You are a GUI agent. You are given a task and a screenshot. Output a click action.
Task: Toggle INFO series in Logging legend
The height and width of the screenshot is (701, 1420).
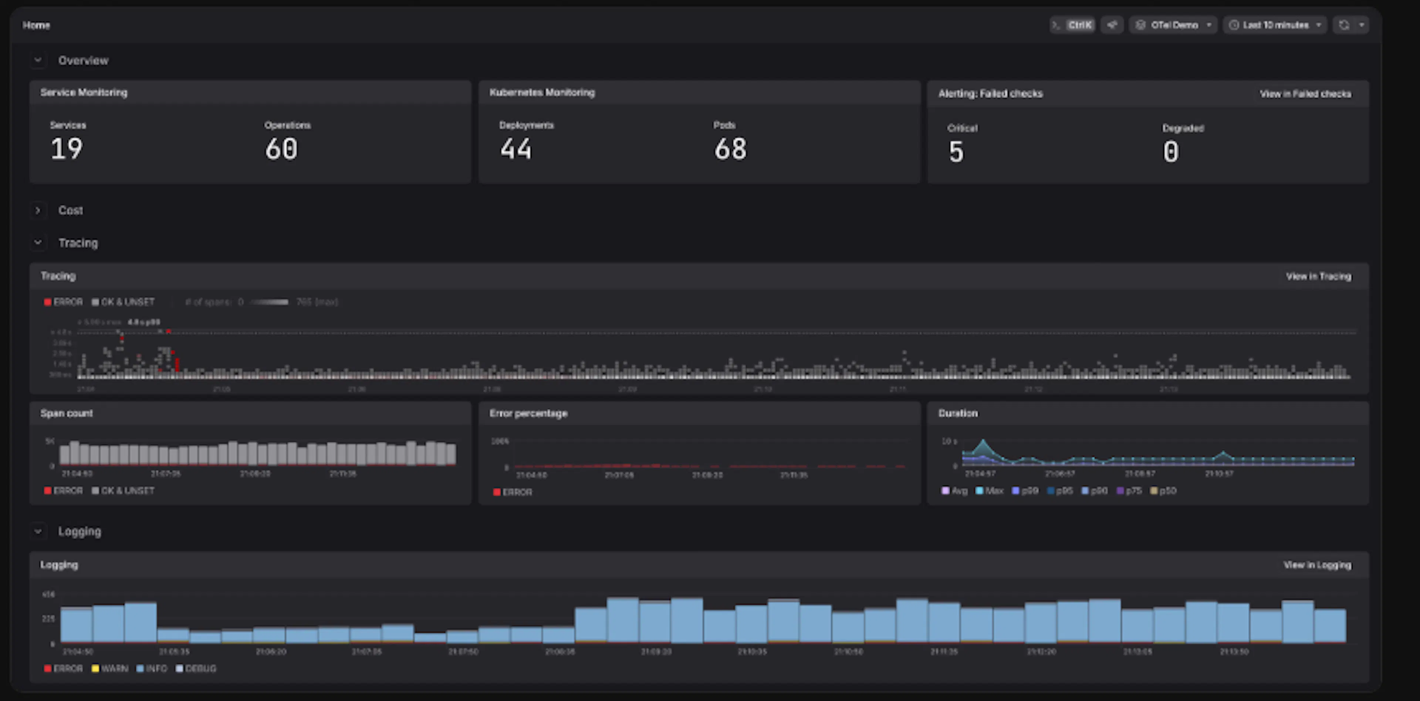point(152,668)
